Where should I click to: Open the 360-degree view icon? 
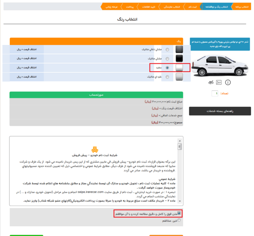tap(211, 82)
